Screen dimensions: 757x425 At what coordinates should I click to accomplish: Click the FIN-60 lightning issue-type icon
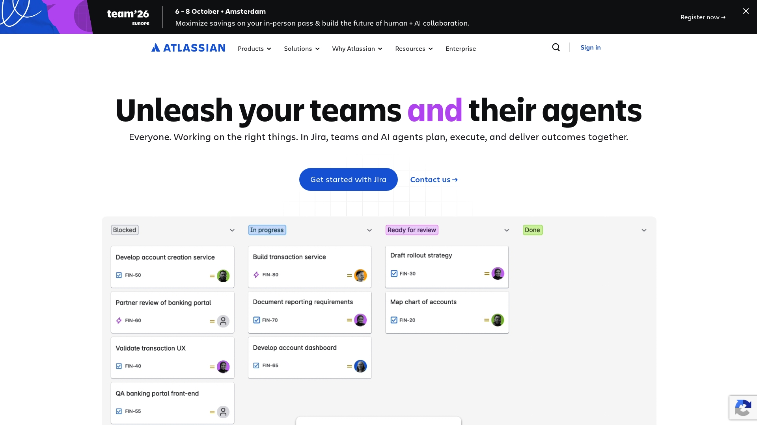[119, 320]
